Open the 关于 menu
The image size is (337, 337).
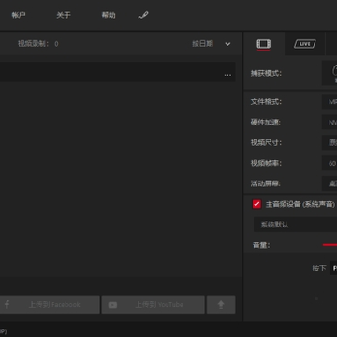coord(64,15)
